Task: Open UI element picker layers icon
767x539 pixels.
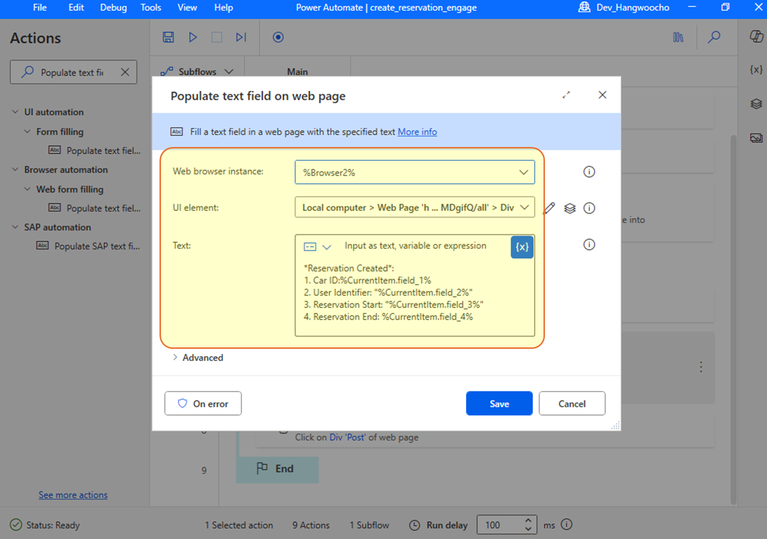Action: click(570, 208)
